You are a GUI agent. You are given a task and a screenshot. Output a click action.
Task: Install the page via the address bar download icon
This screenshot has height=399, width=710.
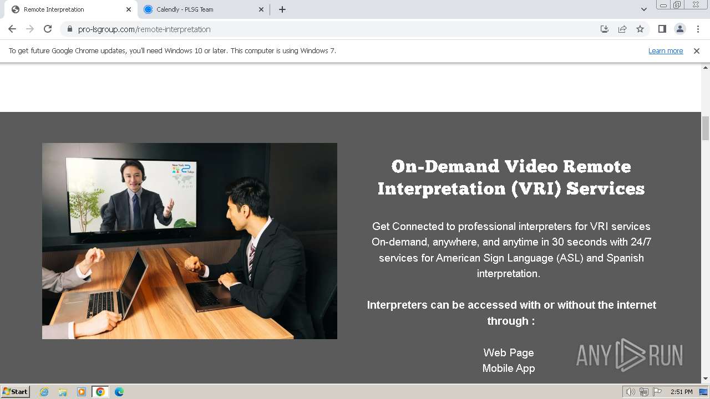coord(605,29)
